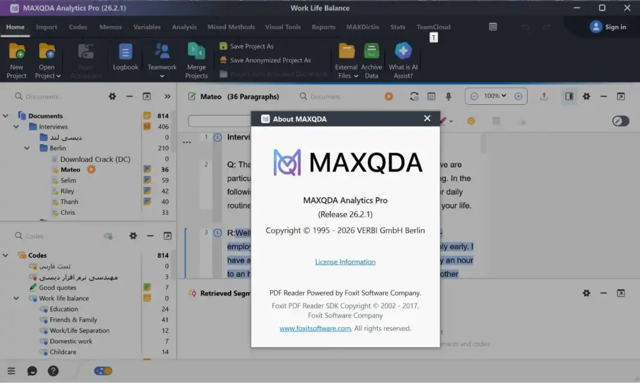Toggle the blue-orange switch in status bar

(103, 371)
